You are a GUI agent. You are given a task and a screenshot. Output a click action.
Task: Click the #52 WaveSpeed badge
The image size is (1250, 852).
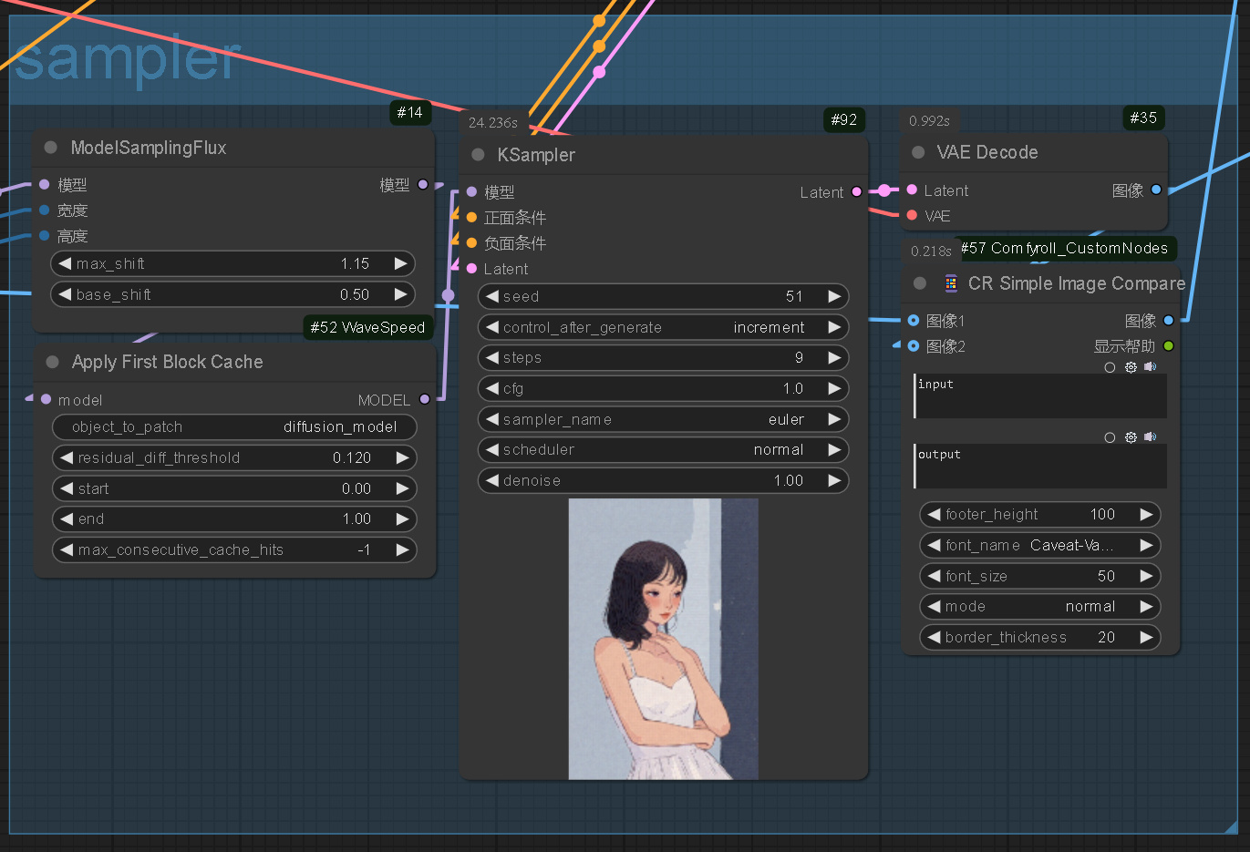click(367, 327)
